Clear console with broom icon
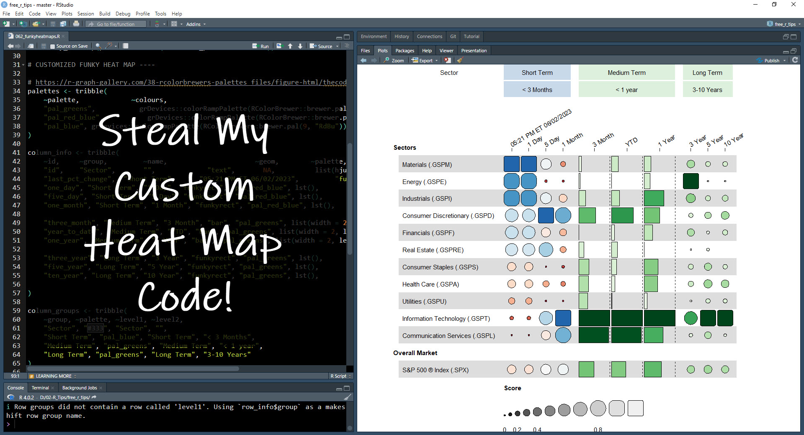The width and height of the screenshot is (804, 435). [348, 397]
